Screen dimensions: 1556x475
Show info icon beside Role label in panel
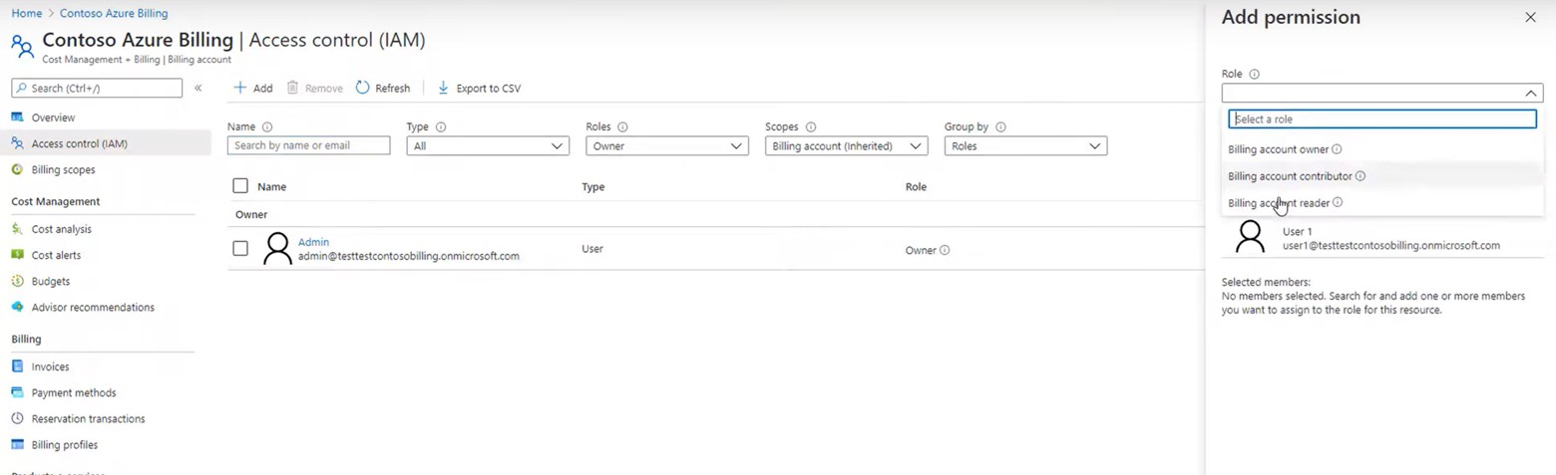click(1255, 74)
